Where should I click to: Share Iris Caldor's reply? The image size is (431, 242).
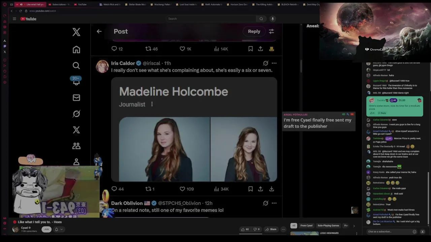[260, 189]
